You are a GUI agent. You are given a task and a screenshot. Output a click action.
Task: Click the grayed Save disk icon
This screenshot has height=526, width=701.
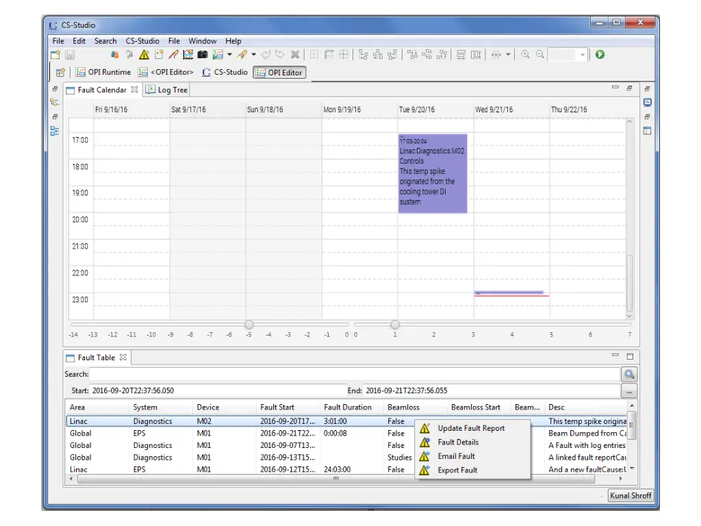(x=70, y=55)
